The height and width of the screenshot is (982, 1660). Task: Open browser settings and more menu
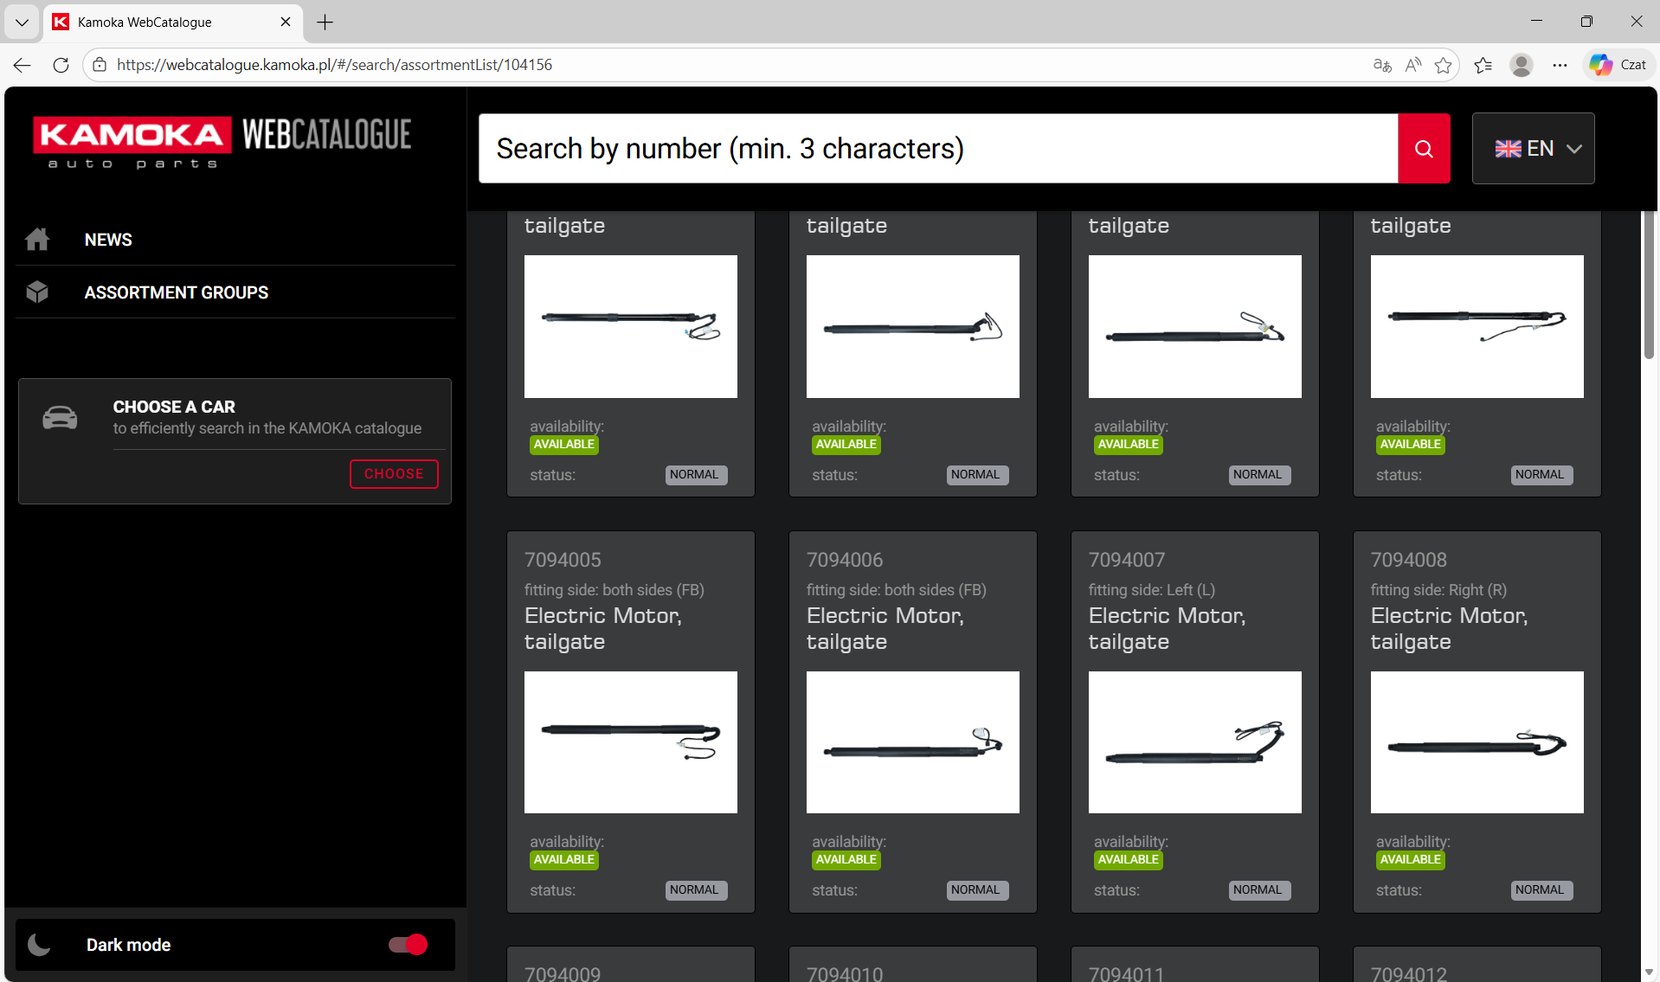(x=1560, y=65)
